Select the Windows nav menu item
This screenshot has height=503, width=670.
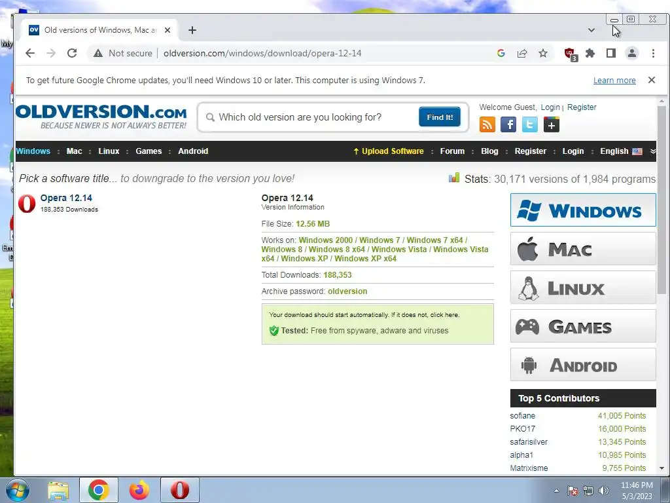(x=33, y=151)
